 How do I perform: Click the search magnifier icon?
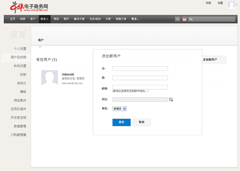coord(191,19)
